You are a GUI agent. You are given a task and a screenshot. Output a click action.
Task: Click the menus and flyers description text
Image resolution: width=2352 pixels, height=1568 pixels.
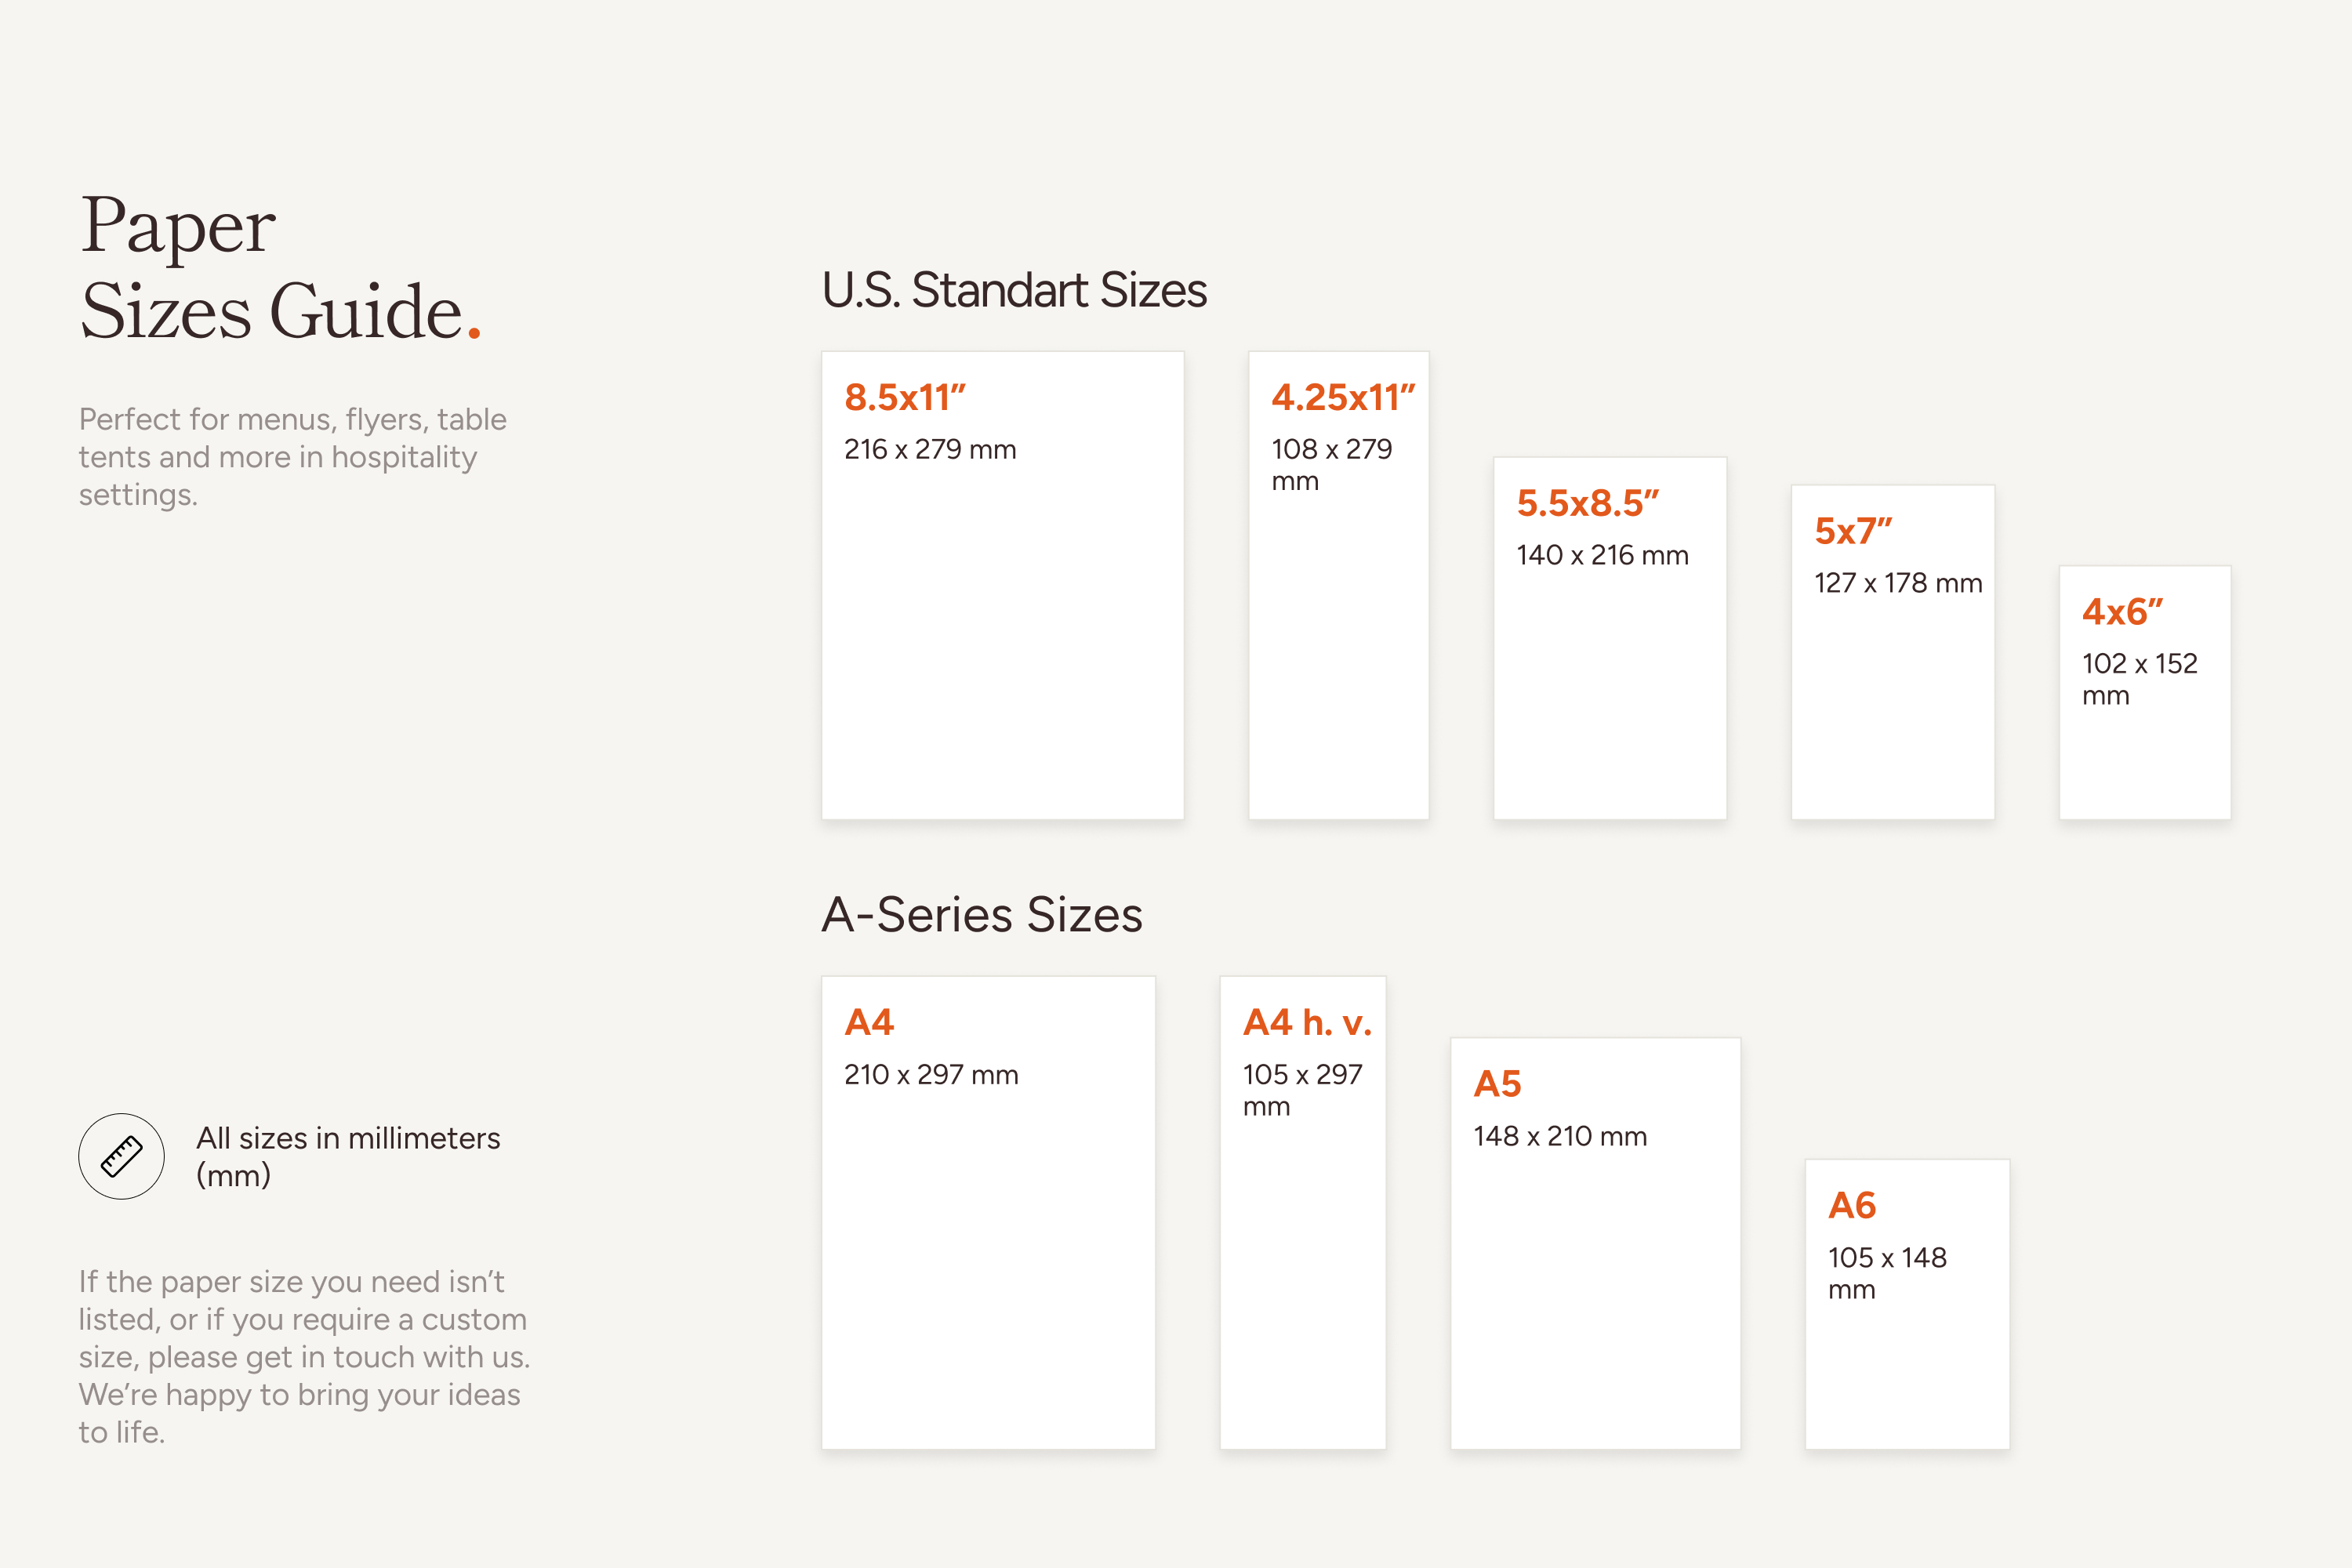tap(293, 457)
